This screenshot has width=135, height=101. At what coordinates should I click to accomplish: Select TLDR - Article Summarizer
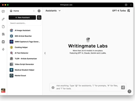point(25,59)
